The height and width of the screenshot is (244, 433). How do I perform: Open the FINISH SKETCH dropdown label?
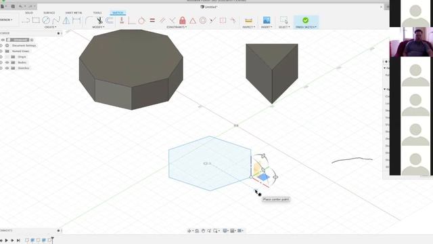coord(306,27)
